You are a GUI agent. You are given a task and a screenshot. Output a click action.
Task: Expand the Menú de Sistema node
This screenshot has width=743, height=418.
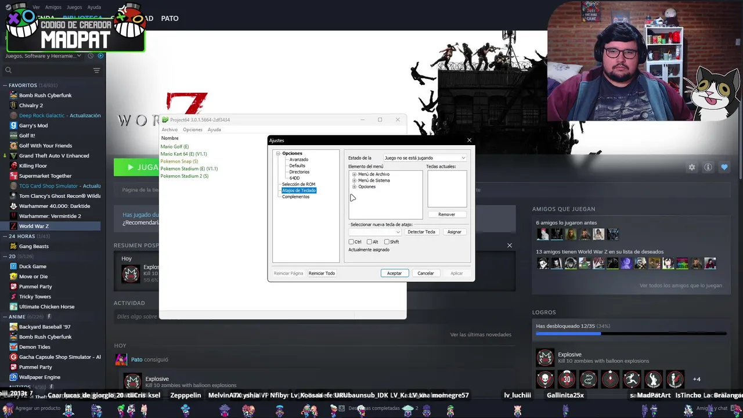click(354, 181)
